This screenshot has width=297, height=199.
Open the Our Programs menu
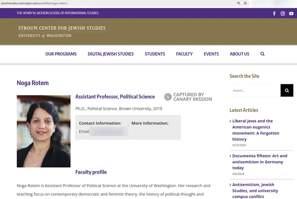[x=61, y=54]
